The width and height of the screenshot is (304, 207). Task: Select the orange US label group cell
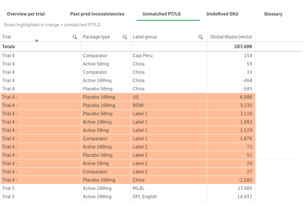click(136, 97)
